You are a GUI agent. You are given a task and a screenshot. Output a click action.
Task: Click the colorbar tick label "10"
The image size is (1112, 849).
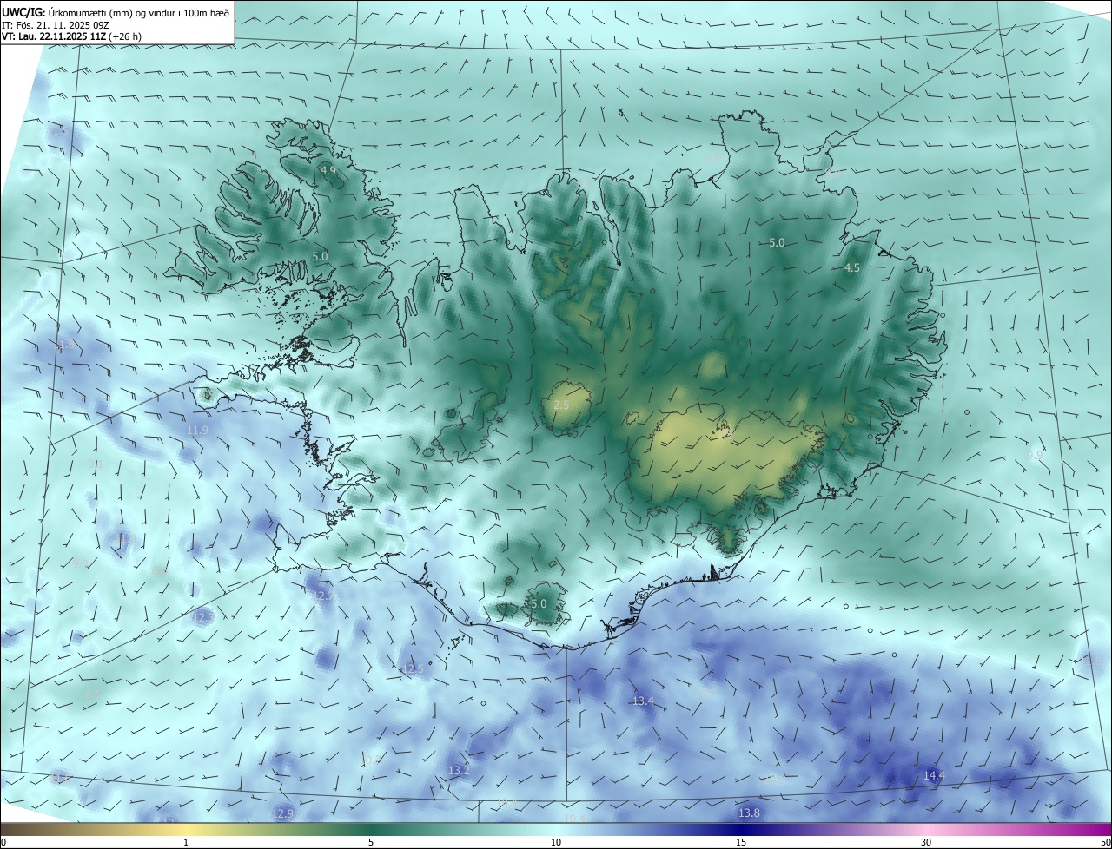556,842
